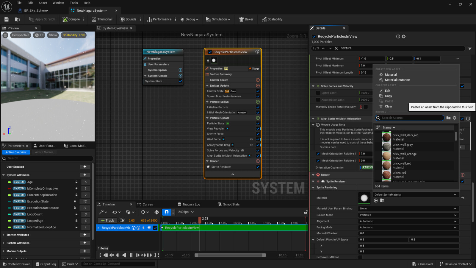Open the Source Mode dropdown
The width and height of the screenshot is (476, 268).
point(408,215)
